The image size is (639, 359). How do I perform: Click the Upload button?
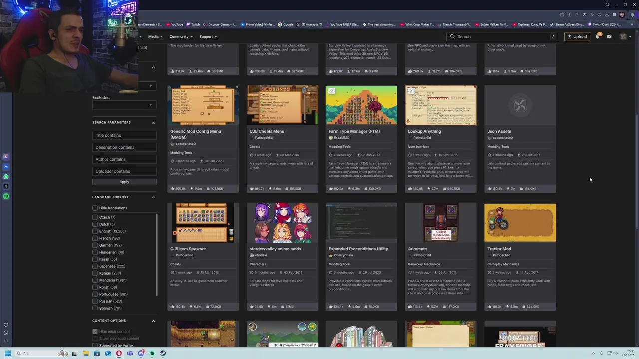tap(577, 36)
